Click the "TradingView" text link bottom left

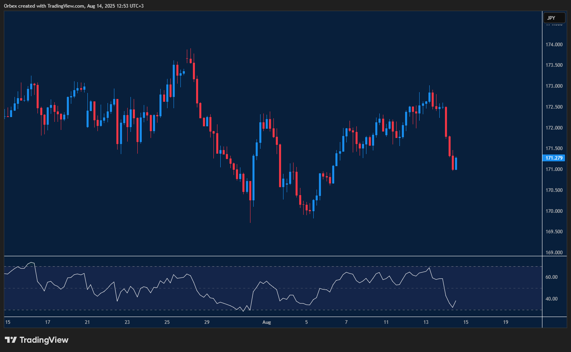coord(44,340)
